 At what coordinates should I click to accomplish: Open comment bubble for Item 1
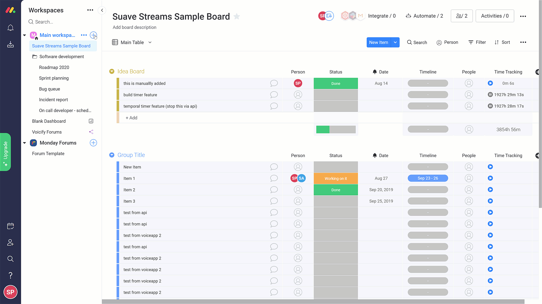(274, 178)
